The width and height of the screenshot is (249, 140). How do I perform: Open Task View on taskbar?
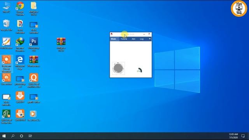point(30,136)
